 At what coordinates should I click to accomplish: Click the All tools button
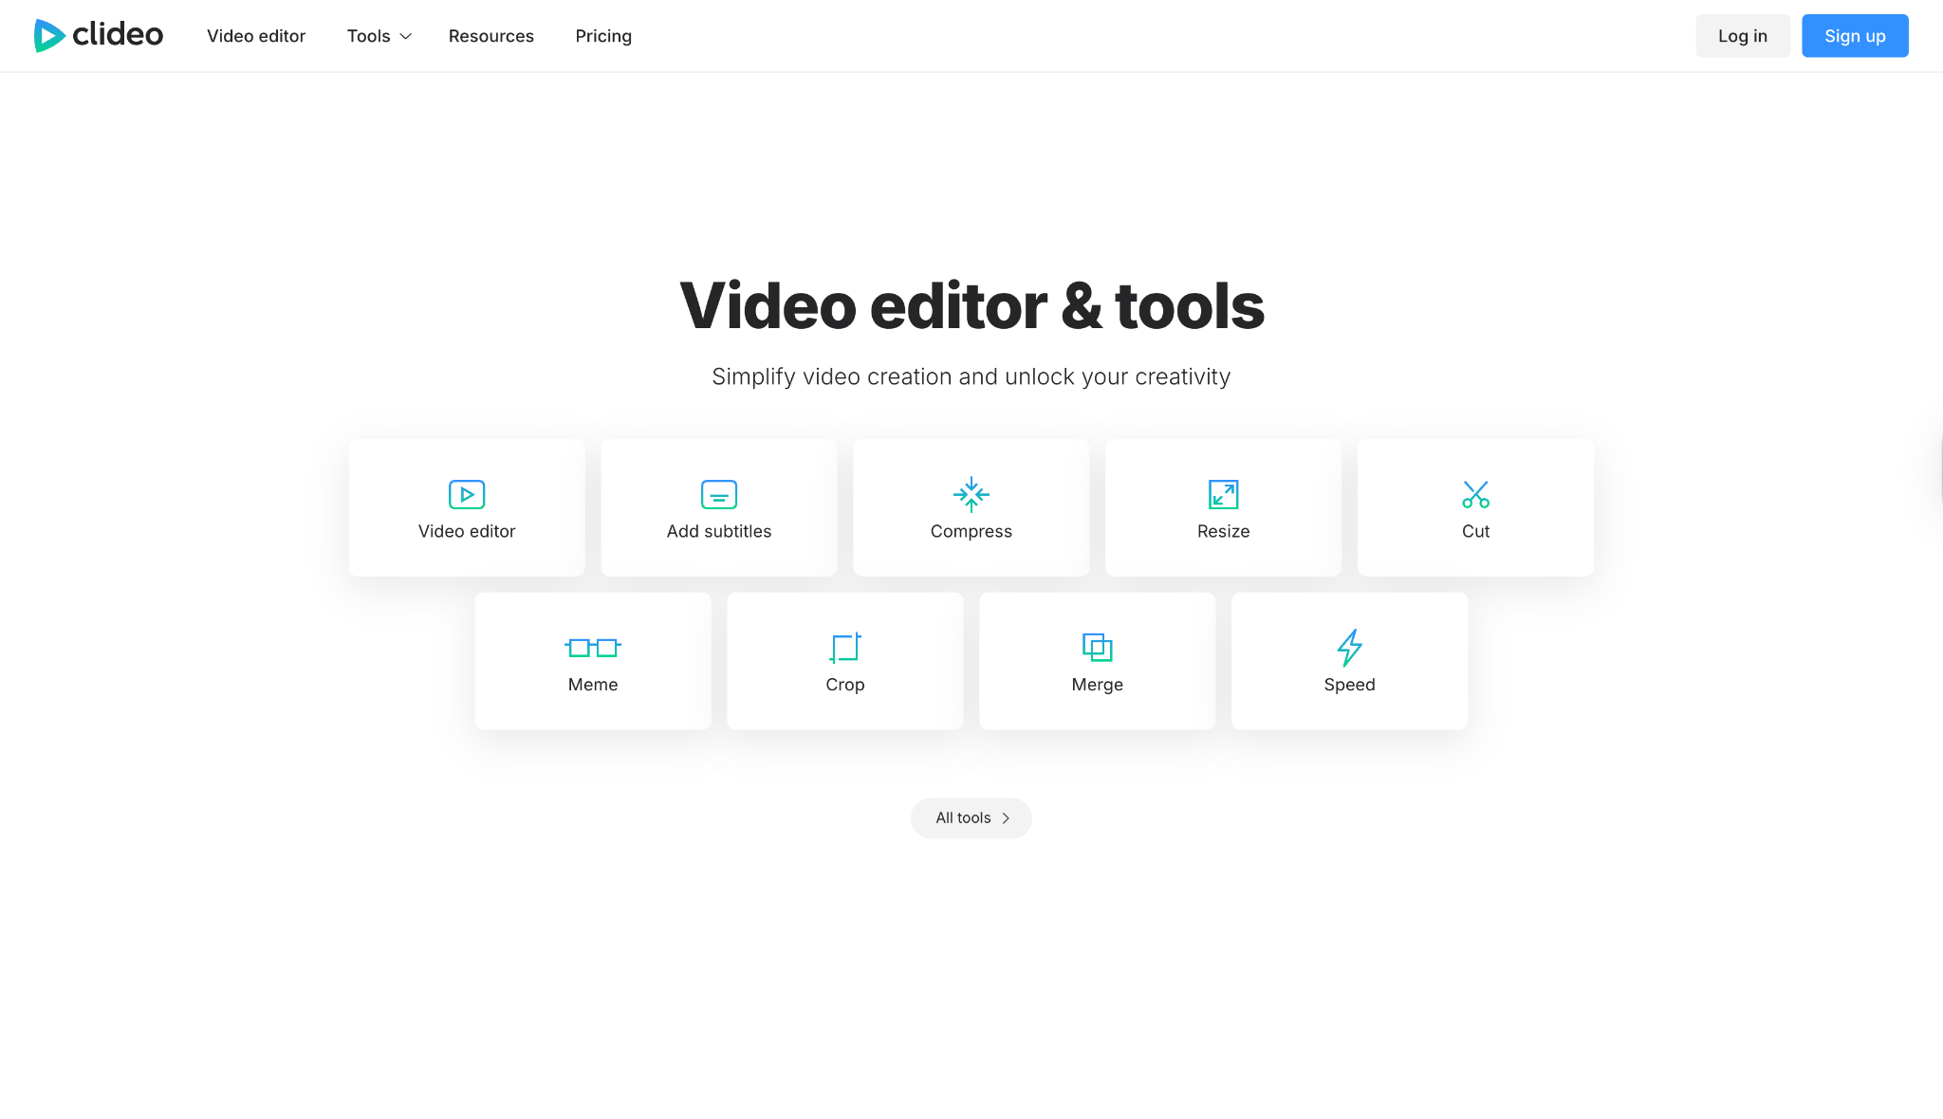(971, 817)
